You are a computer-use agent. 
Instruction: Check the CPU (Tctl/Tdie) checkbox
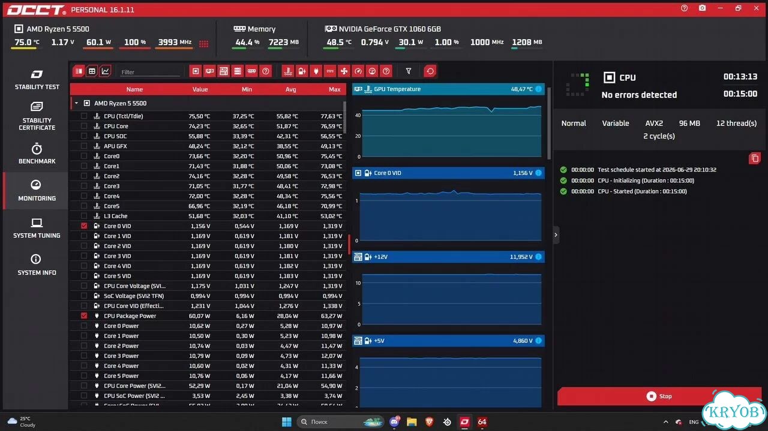[84, 116]
